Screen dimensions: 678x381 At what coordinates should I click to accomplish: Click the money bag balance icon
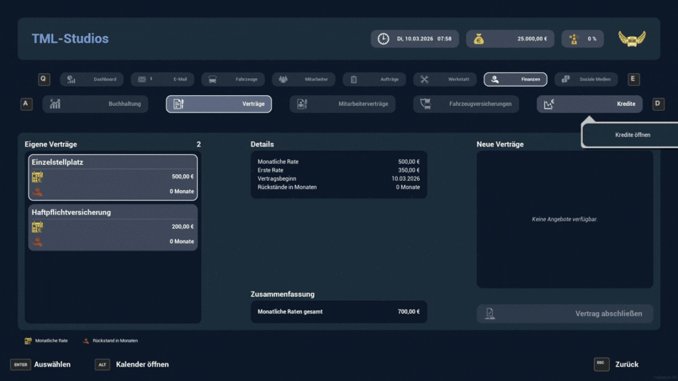click(x=478, y=39)
